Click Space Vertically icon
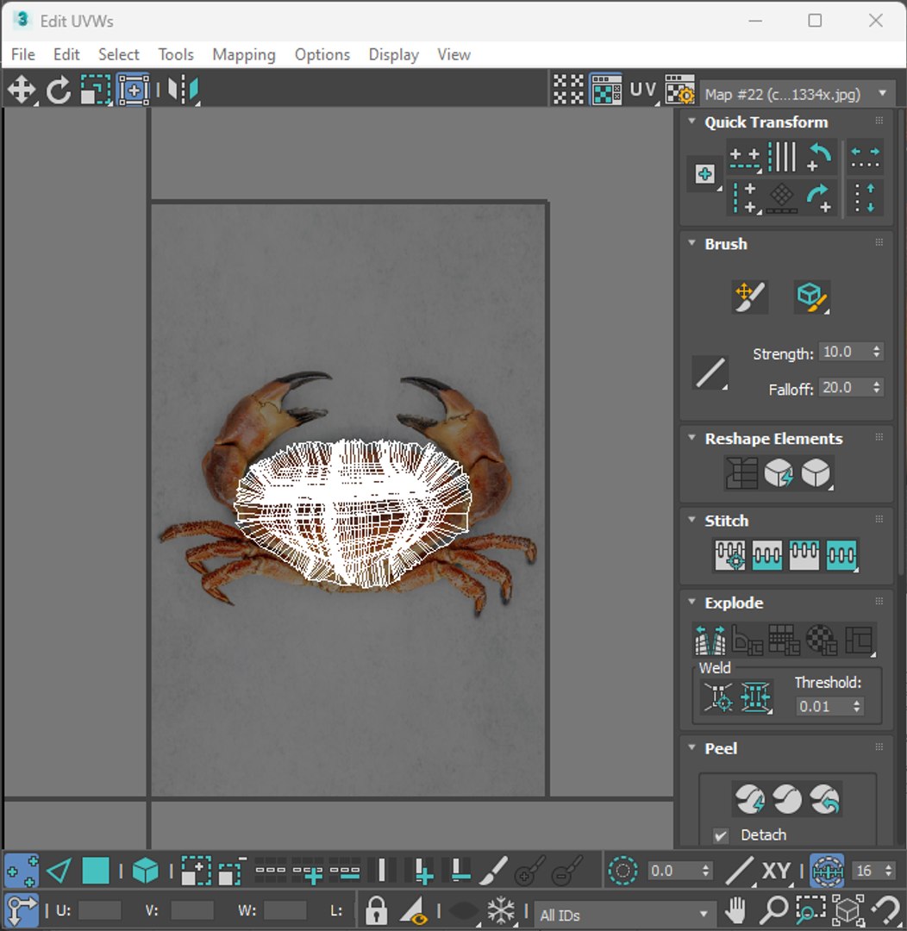 coord(865,197)
